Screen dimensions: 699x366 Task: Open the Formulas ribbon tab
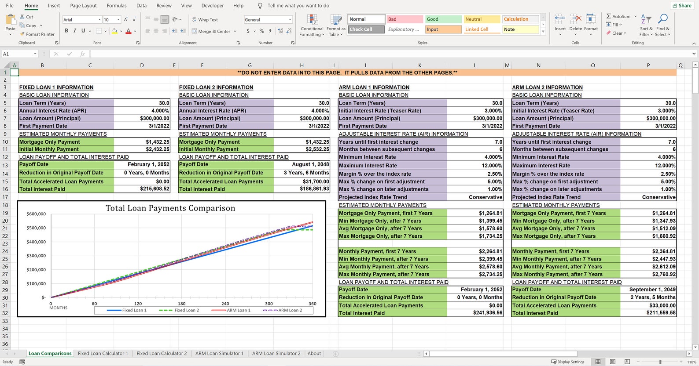tap(117, 6)
